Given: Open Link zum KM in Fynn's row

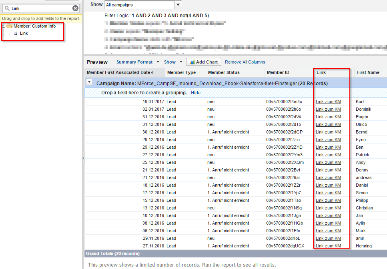Looking at the screenshot, I should [x=328, y=139].
